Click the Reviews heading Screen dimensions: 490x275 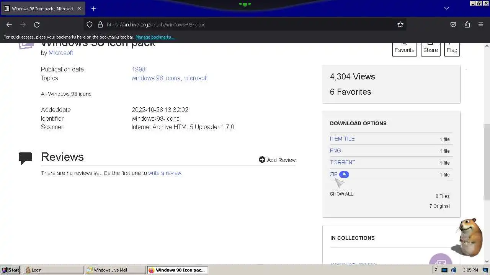[62, 157]
